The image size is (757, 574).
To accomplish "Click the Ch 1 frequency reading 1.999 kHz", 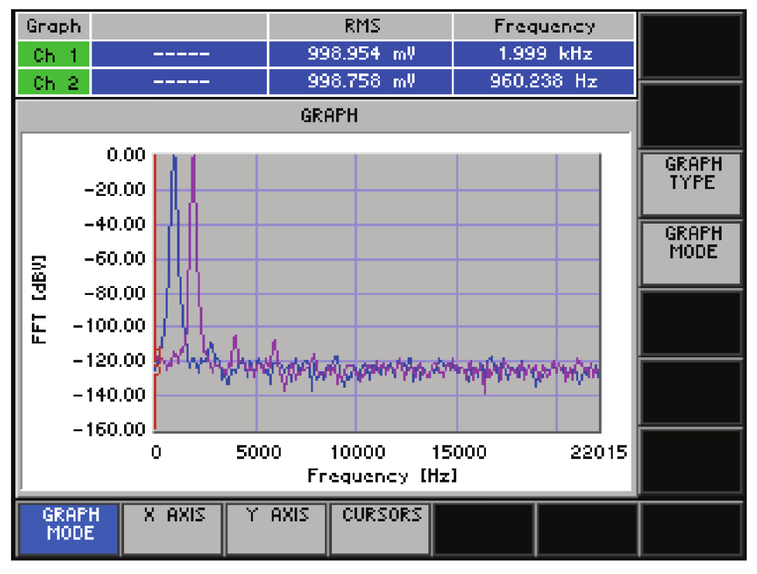I will [543, 55].
